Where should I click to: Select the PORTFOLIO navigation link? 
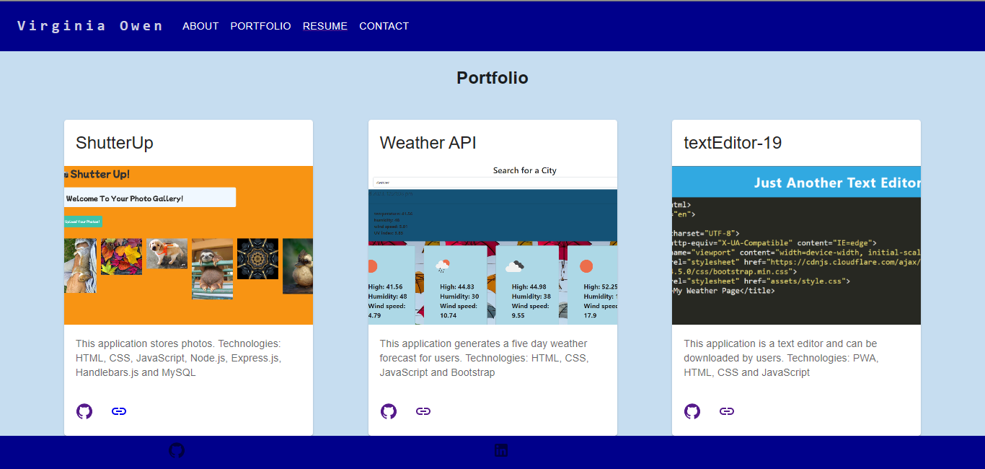coord(260,26)
